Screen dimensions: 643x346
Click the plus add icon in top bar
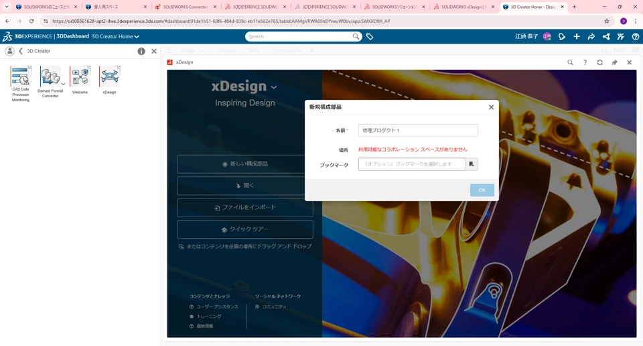point(577,36)
